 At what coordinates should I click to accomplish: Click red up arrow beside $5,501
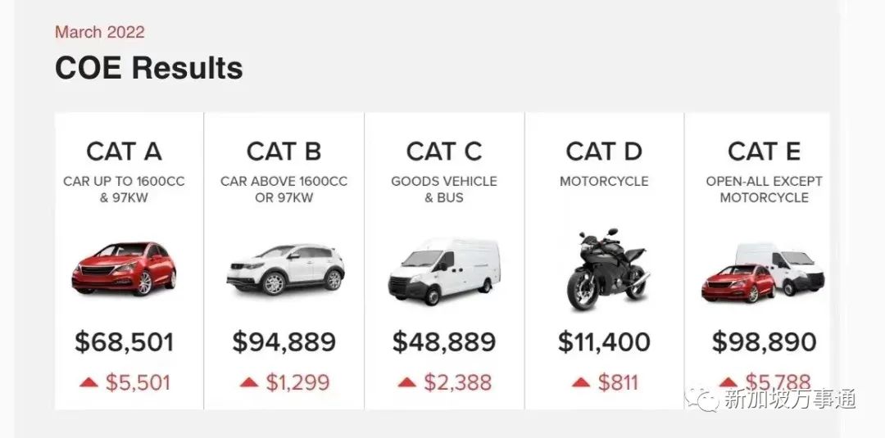coord(88,382)
